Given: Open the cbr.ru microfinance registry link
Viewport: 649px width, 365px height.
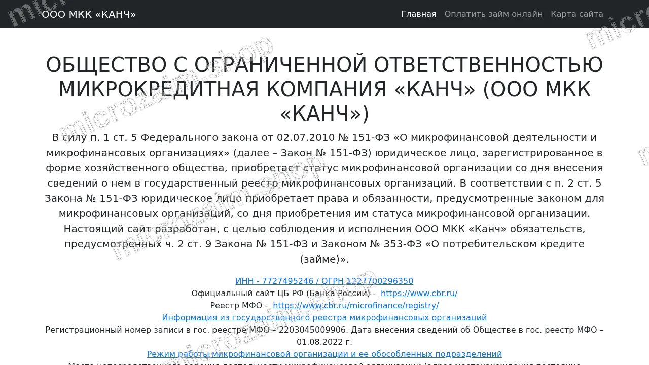Looking at the screenshot, I should click(356, 306).
